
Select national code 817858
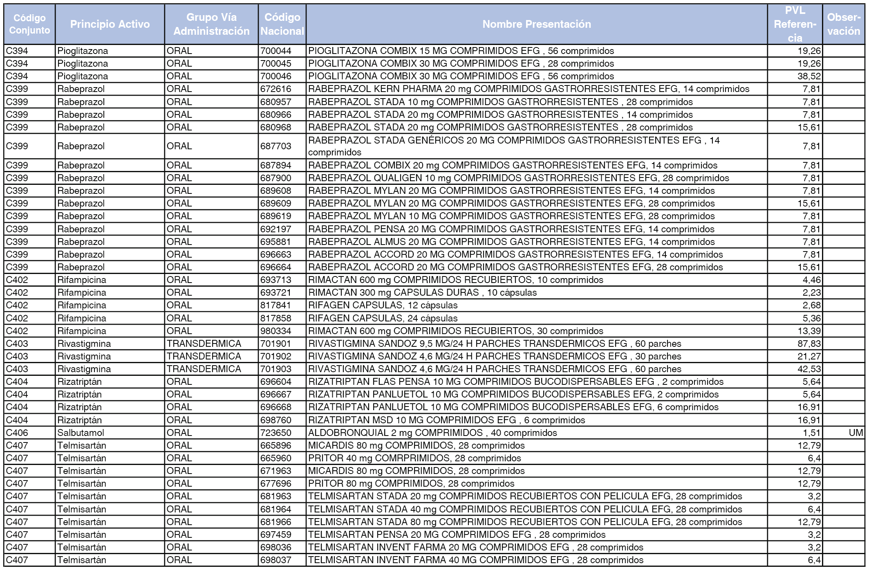coord(282,318)
